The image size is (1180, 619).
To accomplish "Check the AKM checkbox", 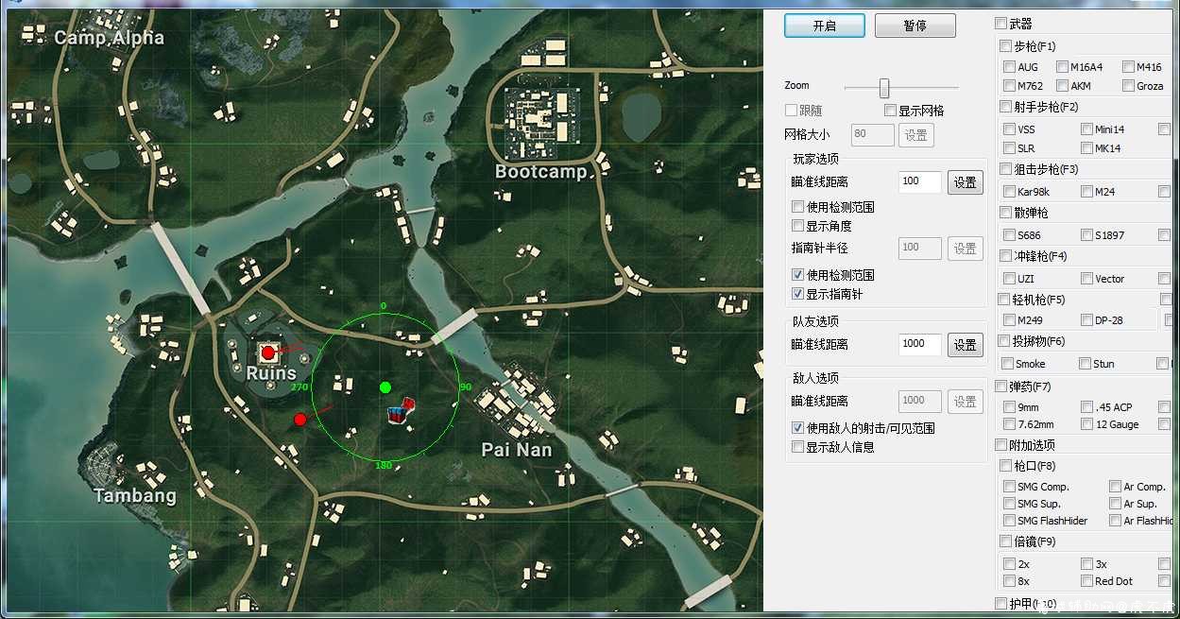I will click(1062, 86).
